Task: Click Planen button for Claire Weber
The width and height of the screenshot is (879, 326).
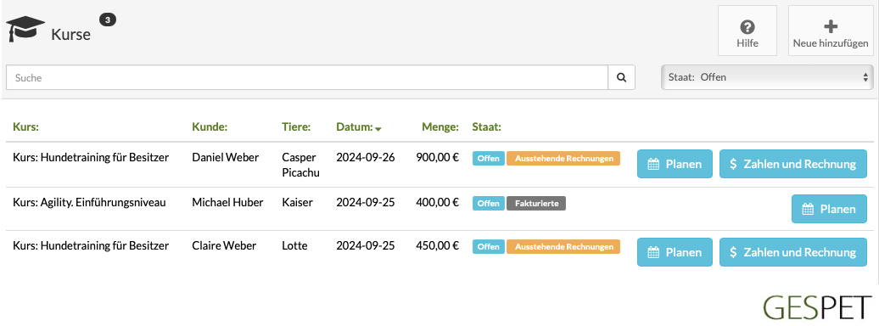Action: coord(675,252)
